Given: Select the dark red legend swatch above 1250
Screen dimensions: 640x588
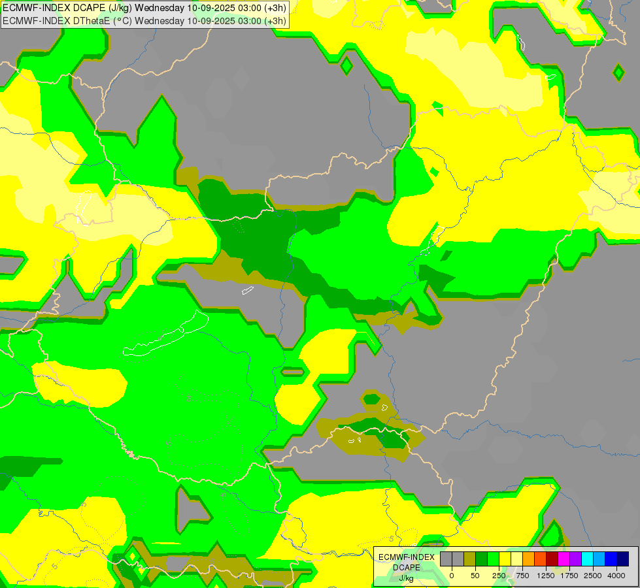Looking at the screenshot, I should [x=552, y=559].
